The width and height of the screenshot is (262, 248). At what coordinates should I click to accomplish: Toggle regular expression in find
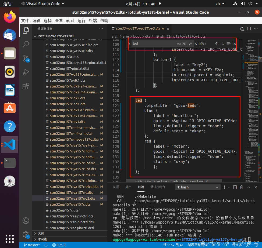coord(190,44)
